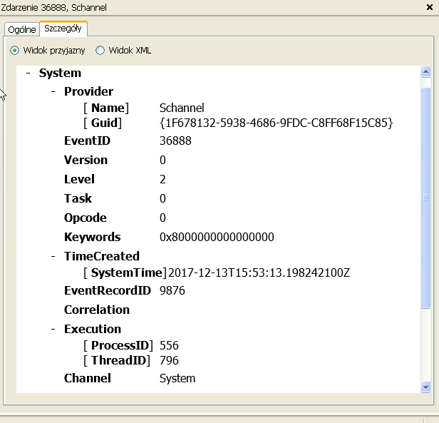The width and height of the screenshot is (439, 423).
Task: Click the Version label
Action: (86, 160)
